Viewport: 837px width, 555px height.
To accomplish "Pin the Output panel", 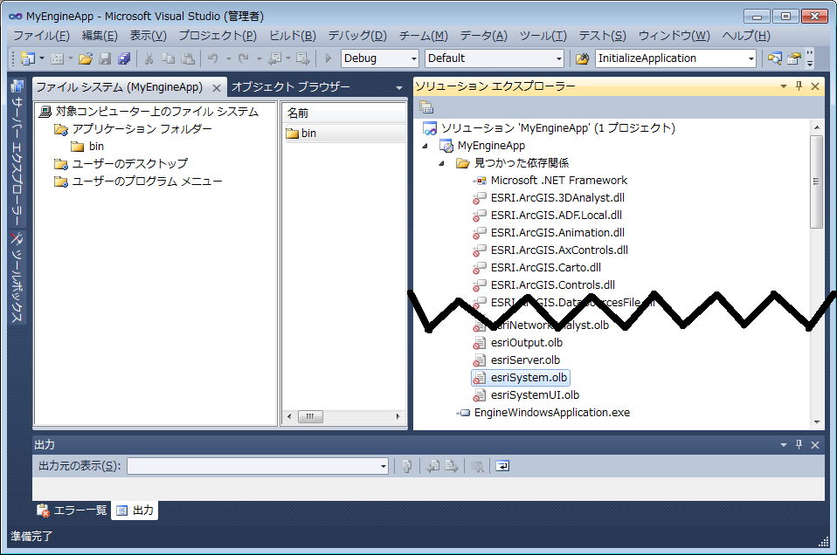I will coord(799,445).
